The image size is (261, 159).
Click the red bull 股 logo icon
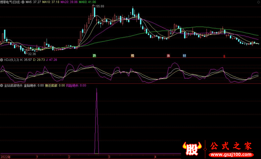(192, 149)
